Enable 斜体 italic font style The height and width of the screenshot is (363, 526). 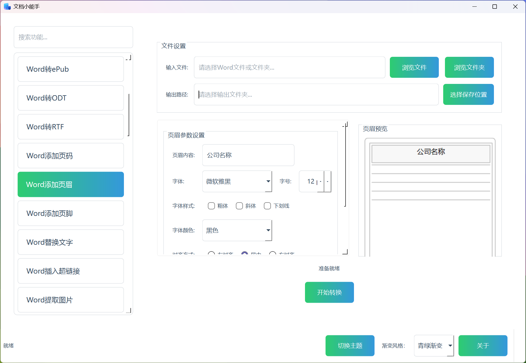(x=239, y=206)
